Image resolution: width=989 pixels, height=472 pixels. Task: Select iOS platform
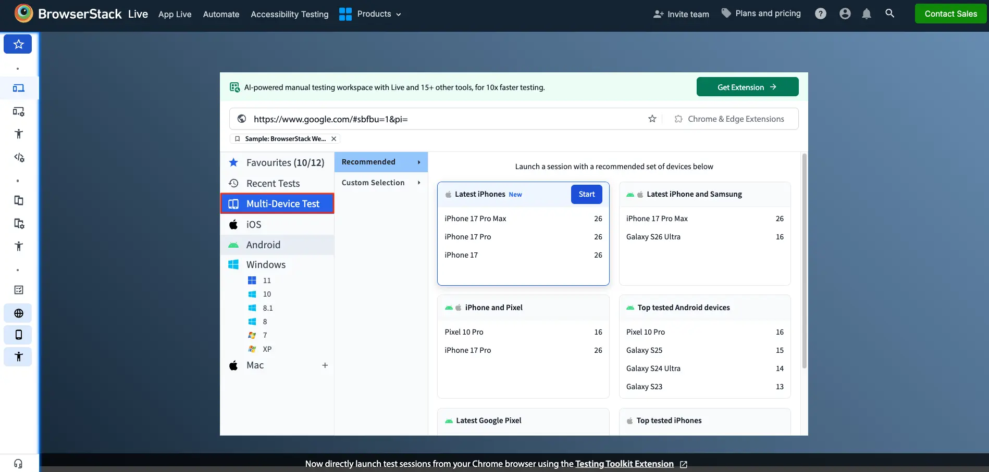click(277, 224)
